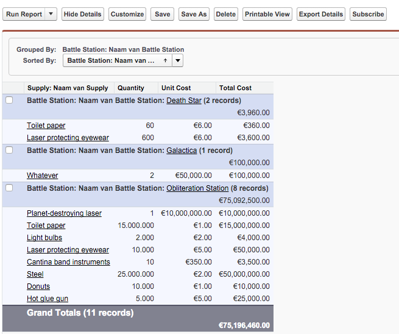
Task: Check the Galactica group checkbox
Action: 9,150
